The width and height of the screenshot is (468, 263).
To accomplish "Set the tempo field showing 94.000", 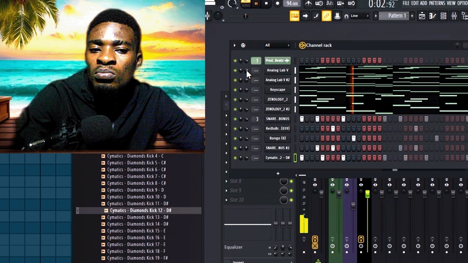I will [292, 3].
